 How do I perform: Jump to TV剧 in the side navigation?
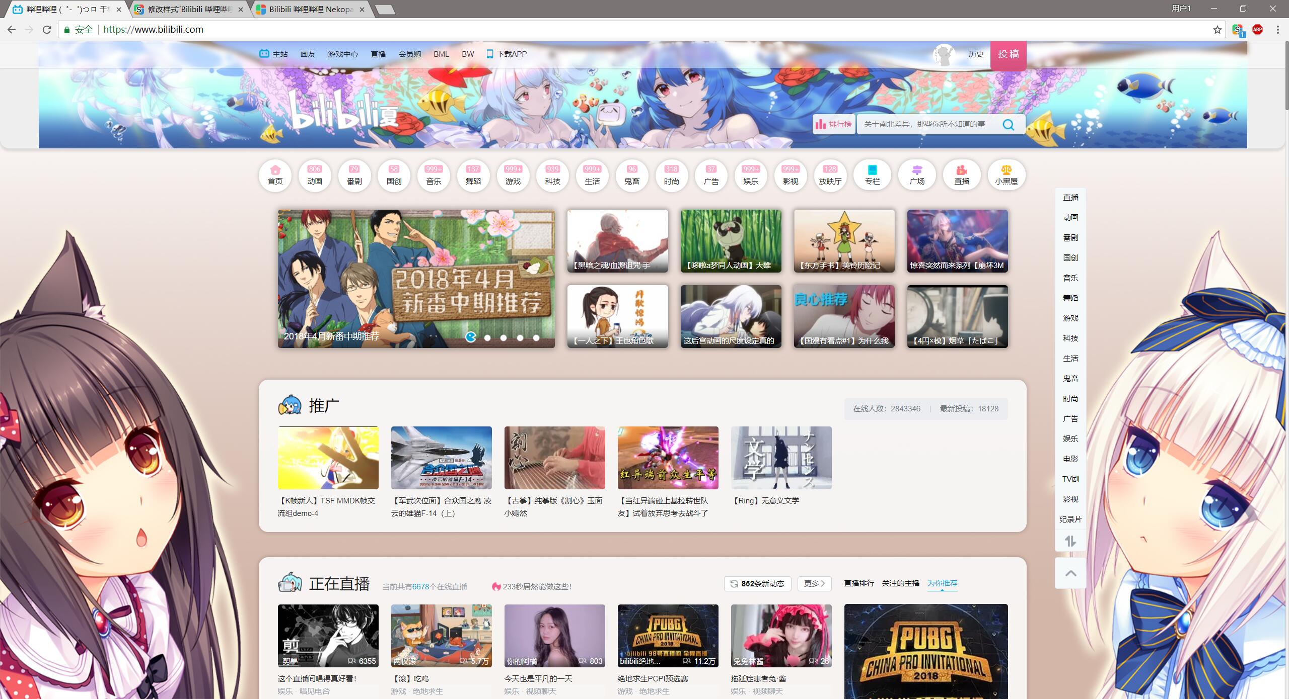[1070, 479]
